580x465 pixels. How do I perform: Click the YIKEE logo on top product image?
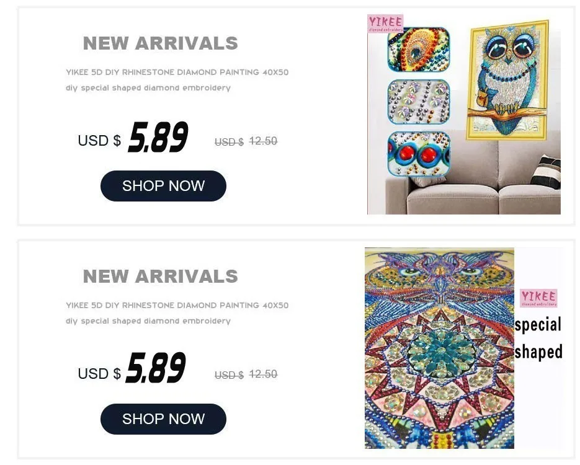tap(385, 24)
